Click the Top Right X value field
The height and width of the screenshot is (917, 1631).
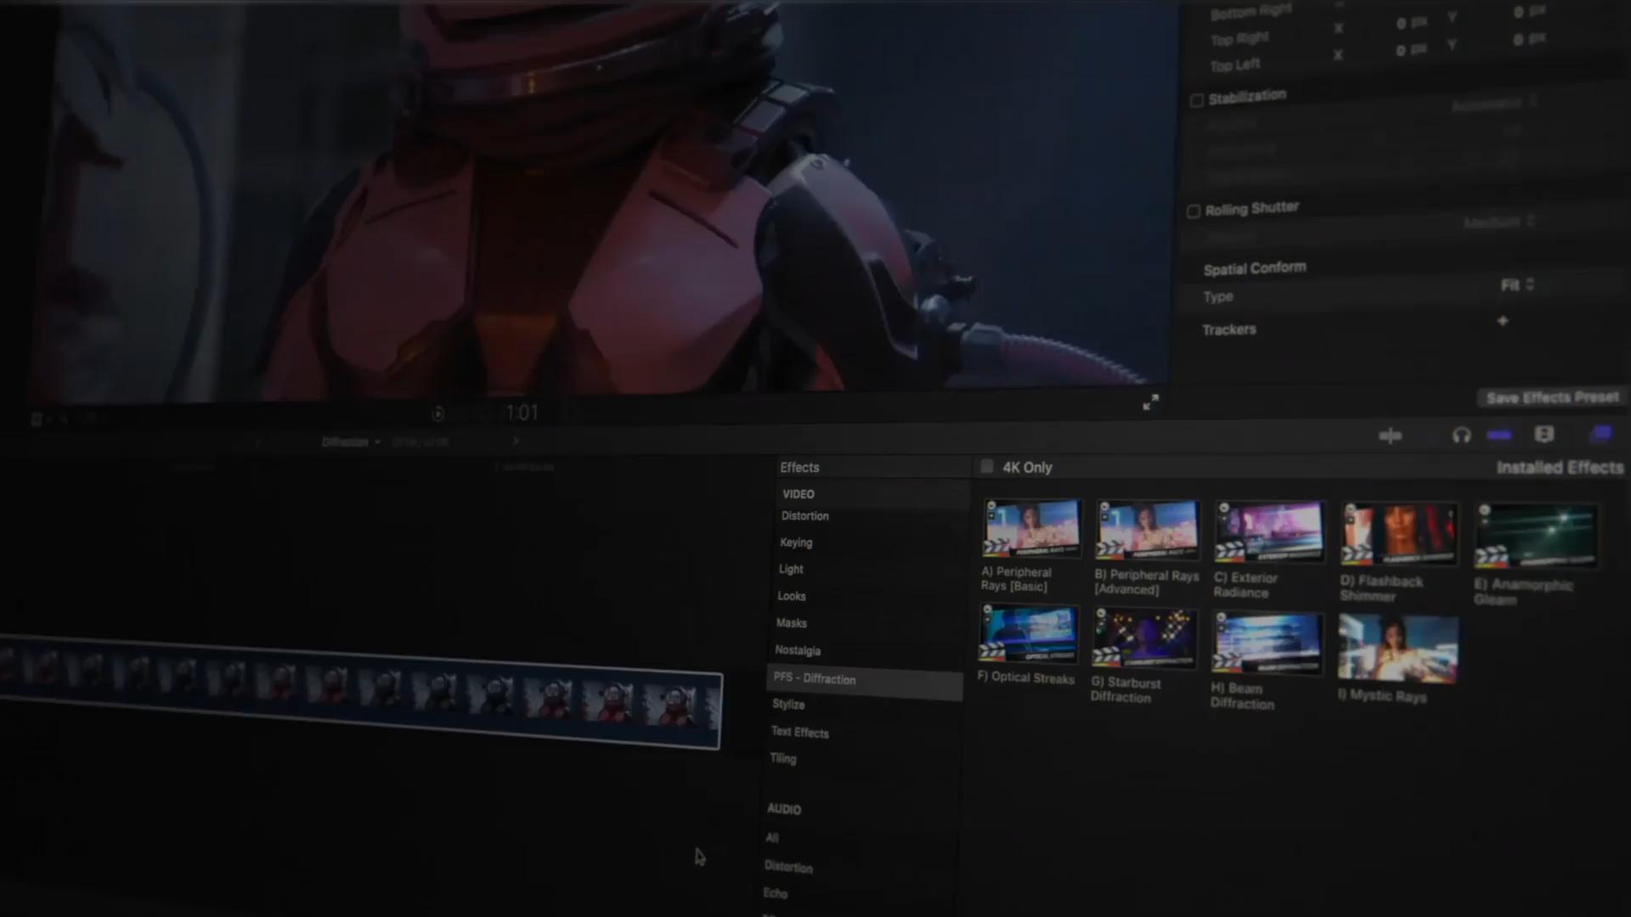[x=1413, y=24]
